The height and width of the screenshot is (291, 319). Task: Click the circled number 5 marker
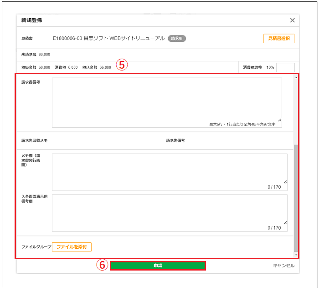click(122, 65)
